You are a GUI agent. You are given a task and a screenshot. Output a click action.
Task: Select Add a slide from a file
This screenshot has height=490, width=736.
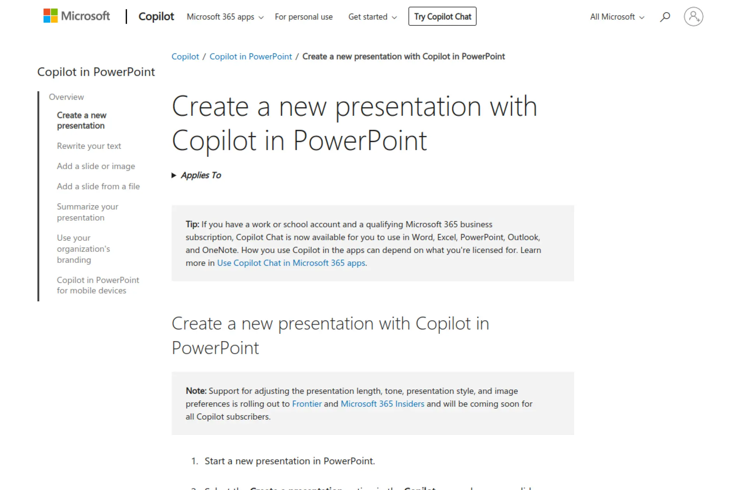coord(98,186)
